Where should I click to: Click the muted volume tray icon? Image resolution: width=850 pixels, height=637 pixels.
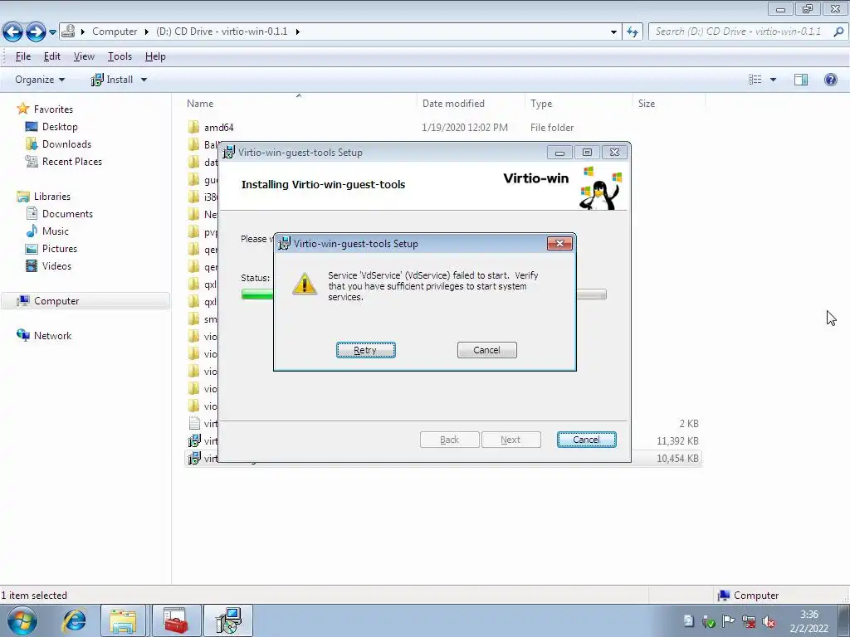pos(768,621)
